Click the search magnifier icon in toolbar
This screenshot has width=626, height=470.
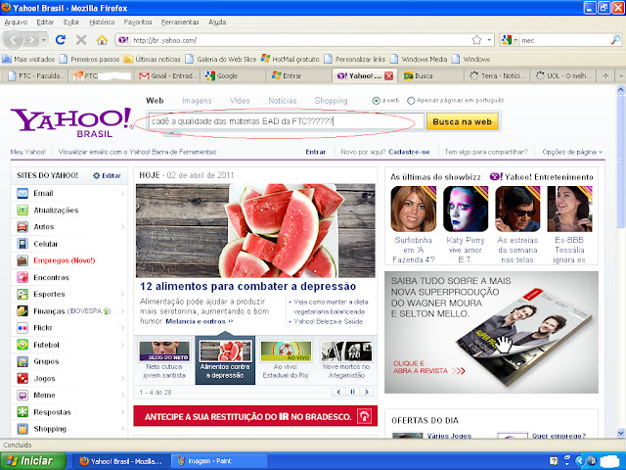pos(615,40)
